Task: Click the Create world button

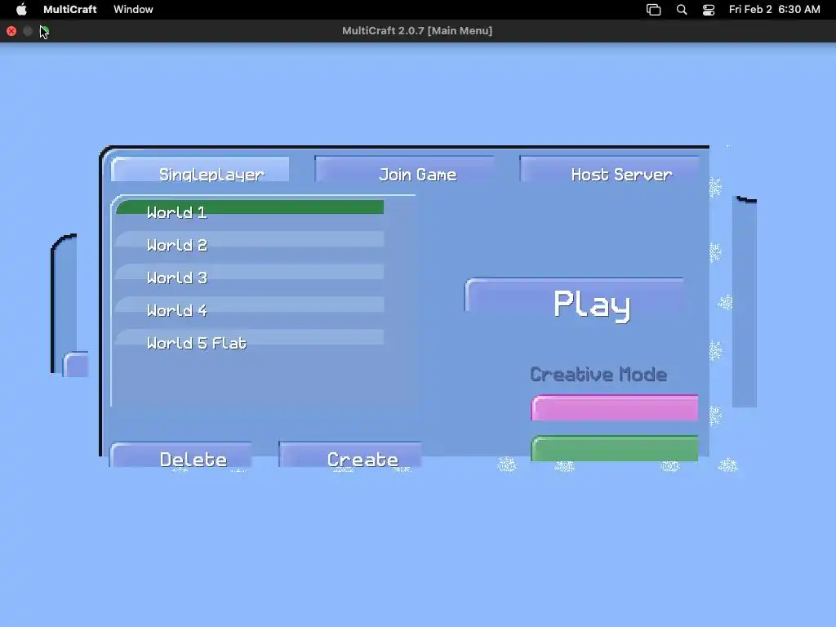Action: (350, 456)
